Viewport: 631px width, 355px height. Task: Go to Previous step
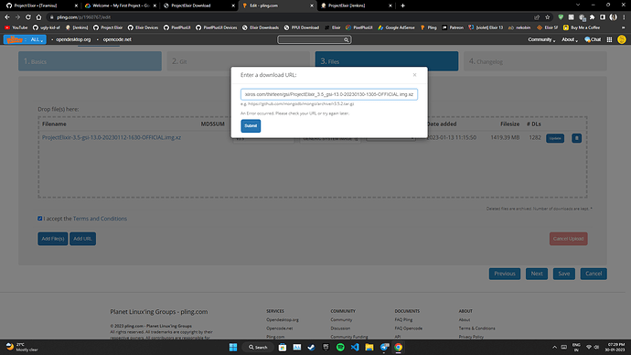505,274
